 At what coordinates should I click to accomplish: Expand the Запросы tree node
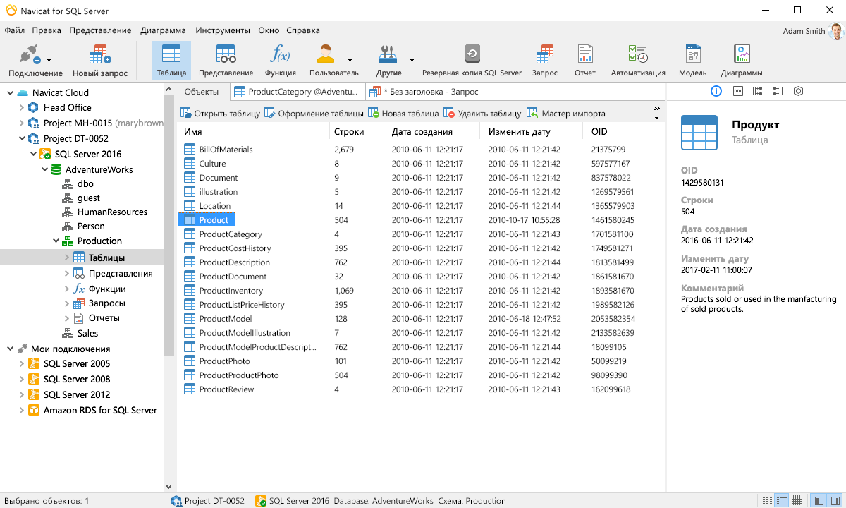(x=66, y=303)
